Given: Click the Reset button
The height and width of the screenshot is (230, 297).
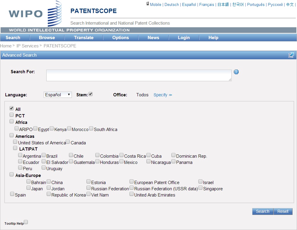Looking at the screenshot, I should pyautogui.click(x=283, y=212).
